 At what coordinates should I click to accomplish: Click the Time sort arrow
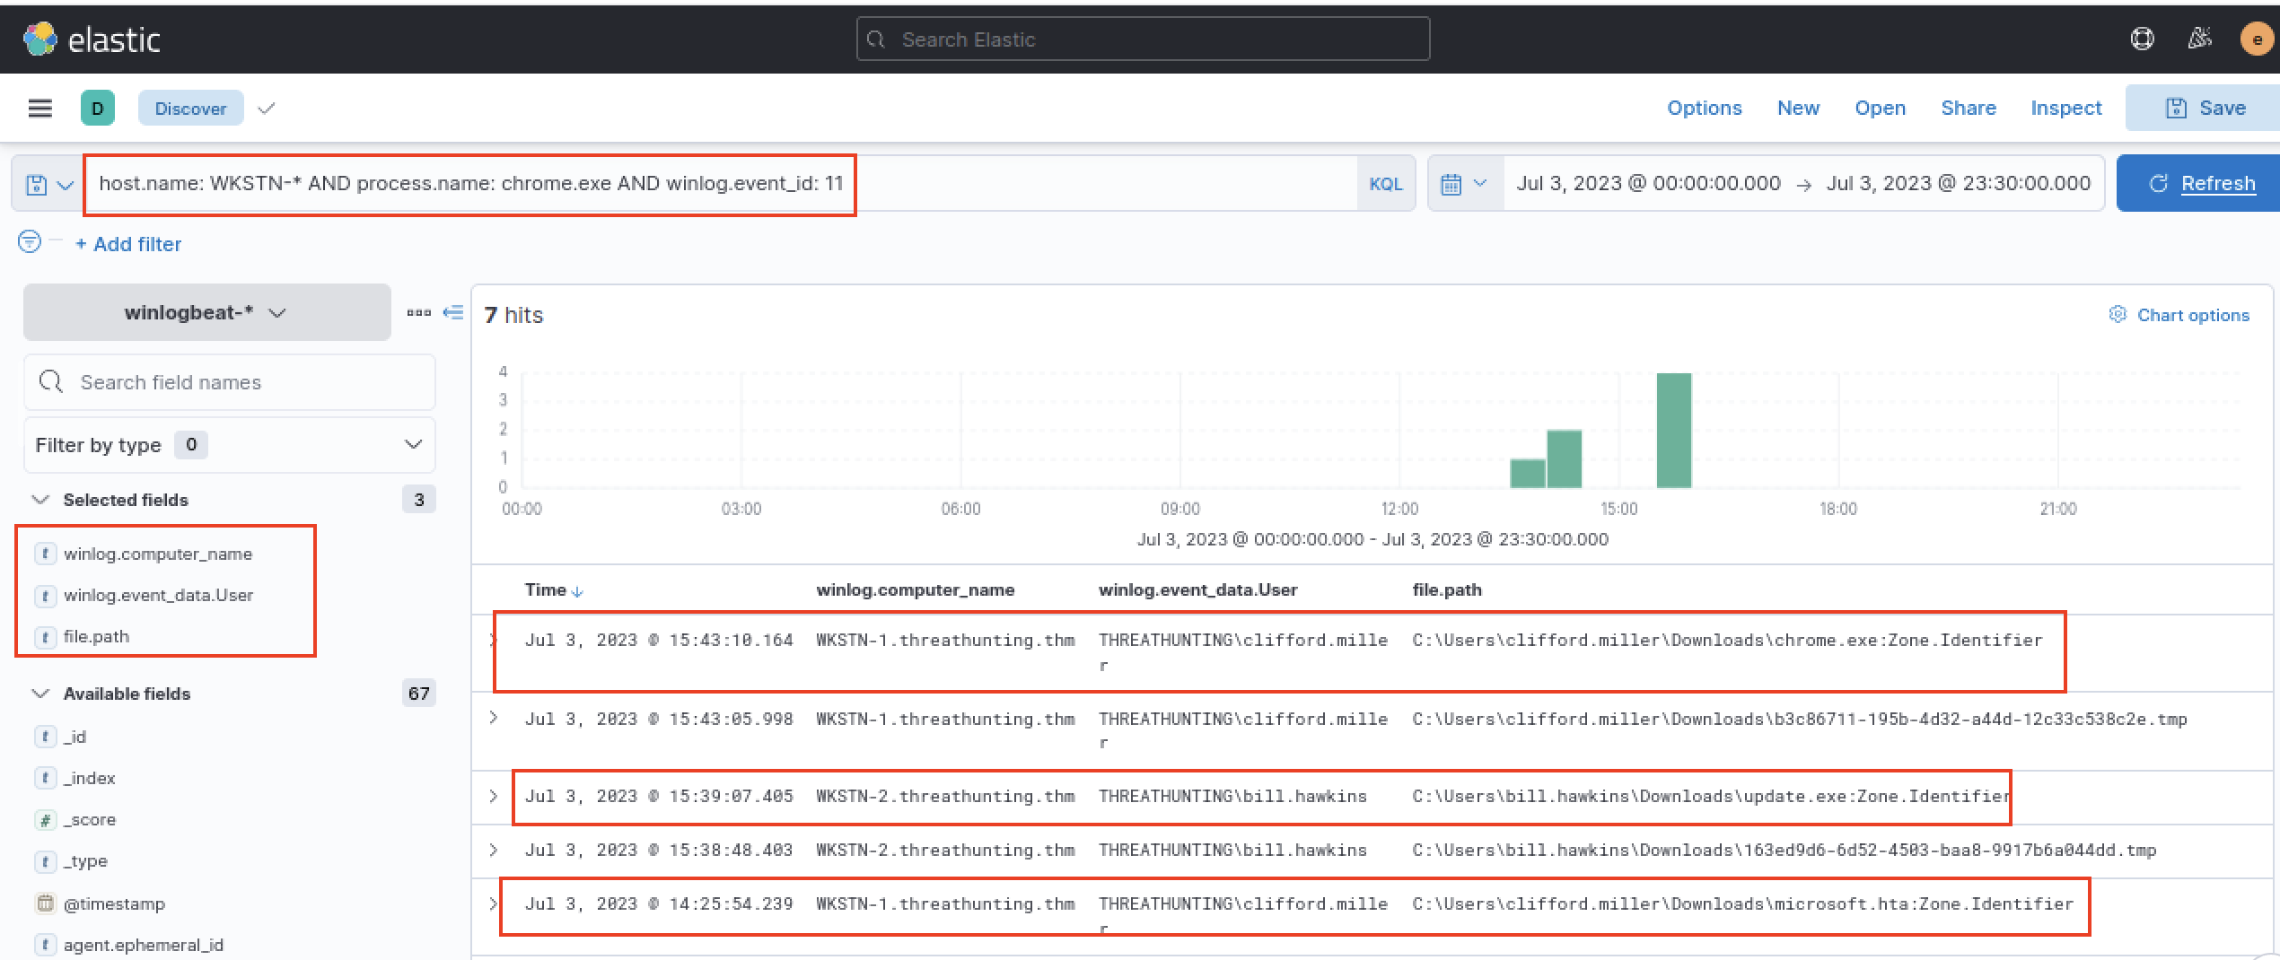[x=577, y=591]
